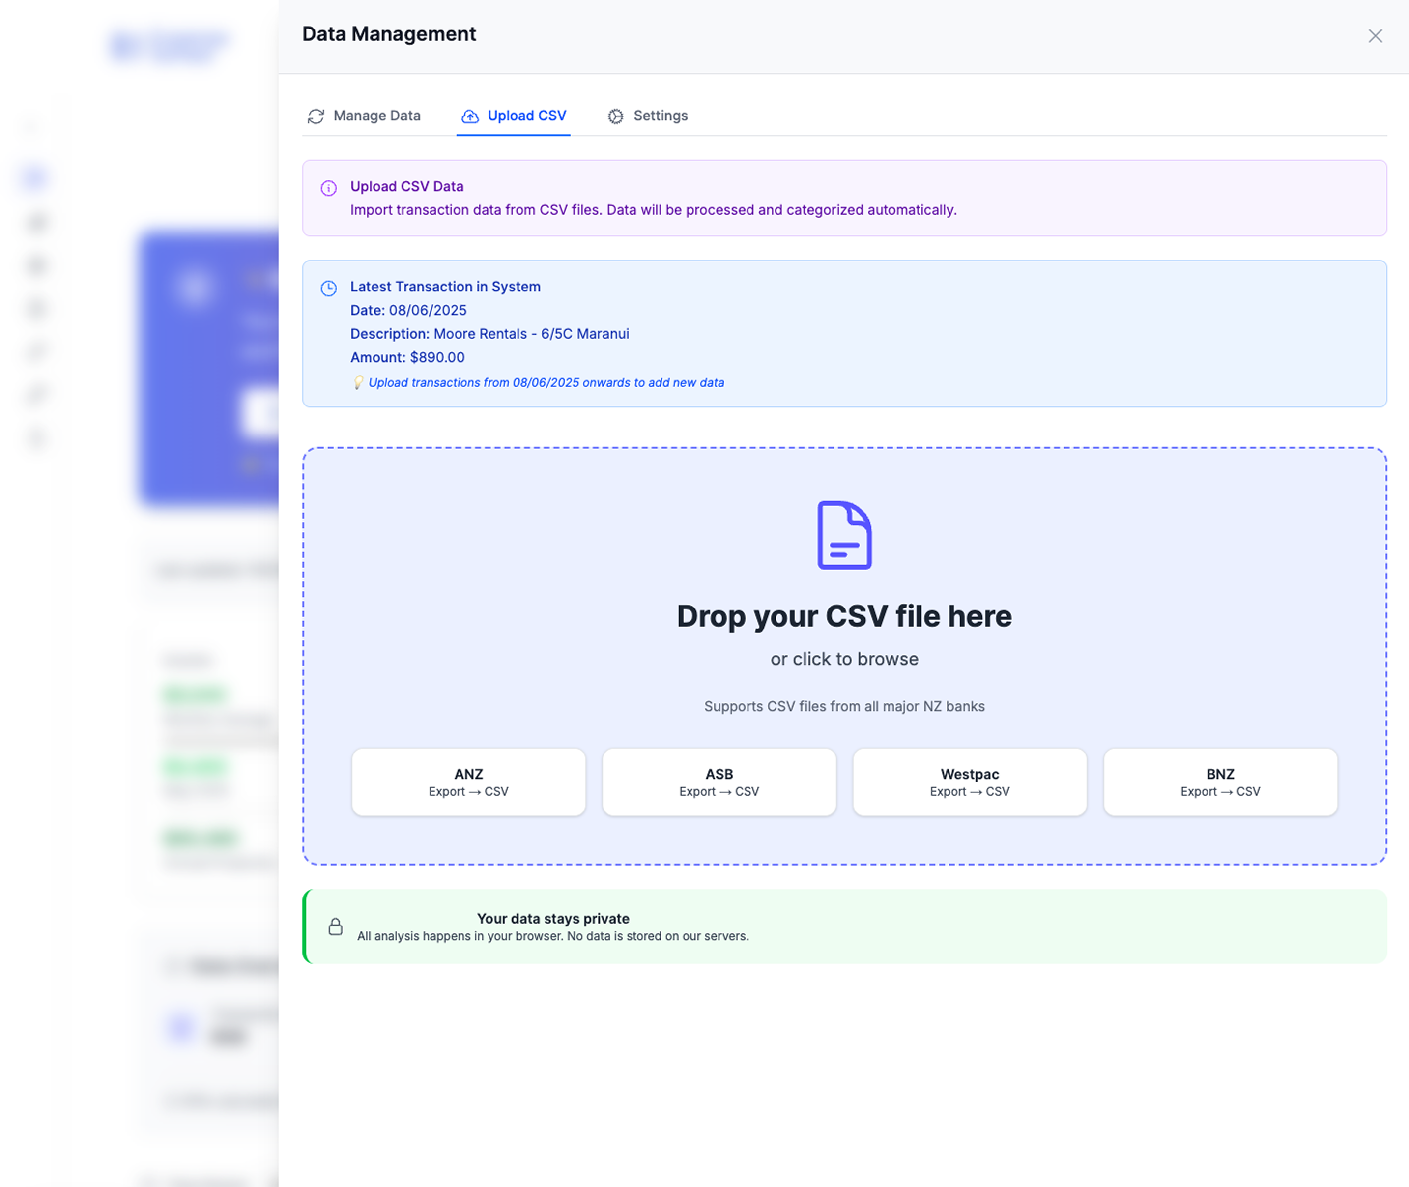Screen dimensions: 1409x1187
Task: Click 'Your data stays private' heading
Action: click(x=553, y=919)
